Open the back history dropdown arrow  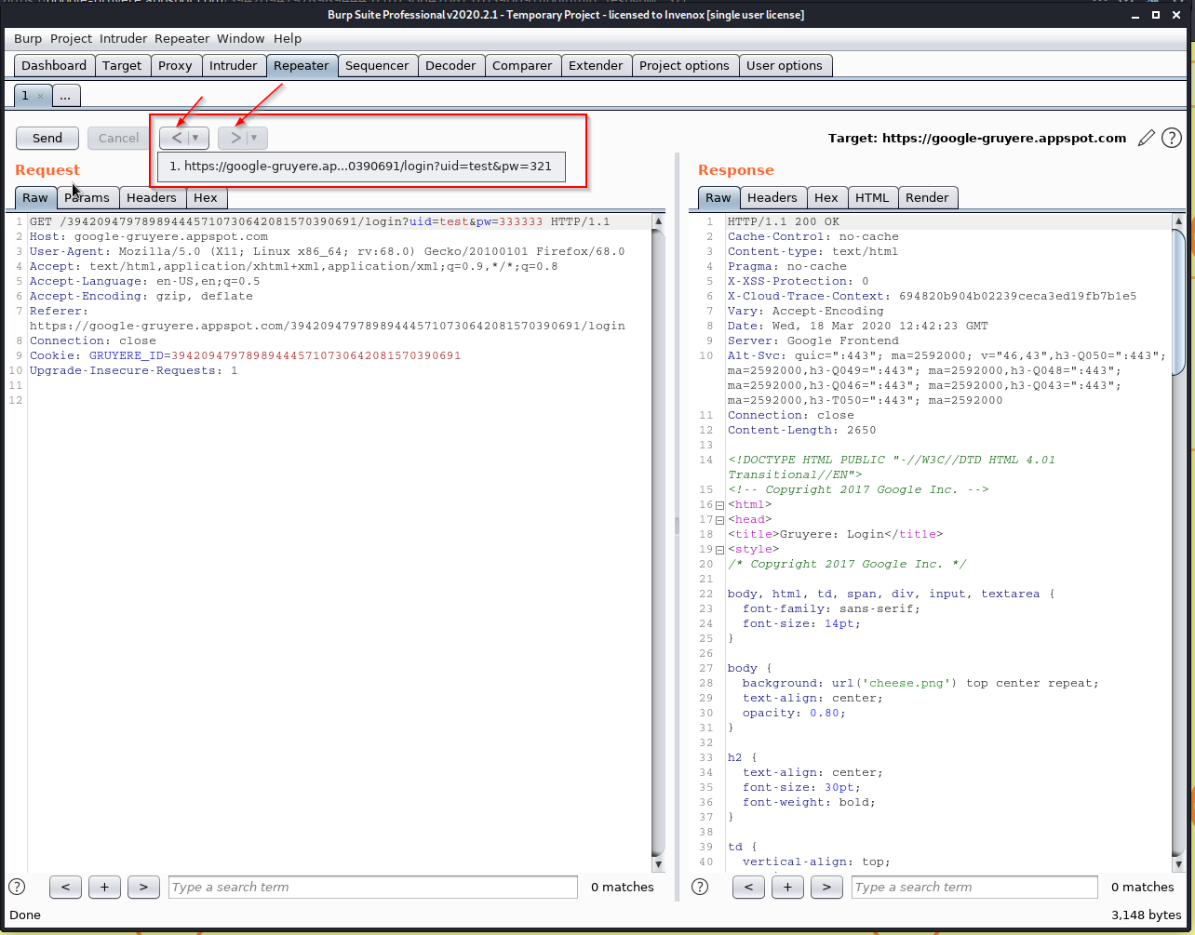tap(197, 138)
